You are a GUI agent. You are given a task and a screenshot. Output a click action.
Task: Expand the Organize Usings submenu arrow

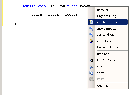click(125, 16)
